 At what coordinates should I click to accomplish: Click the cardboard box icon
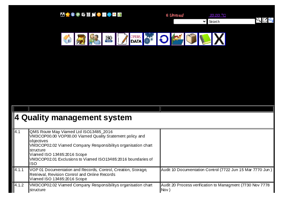point(191,39)
